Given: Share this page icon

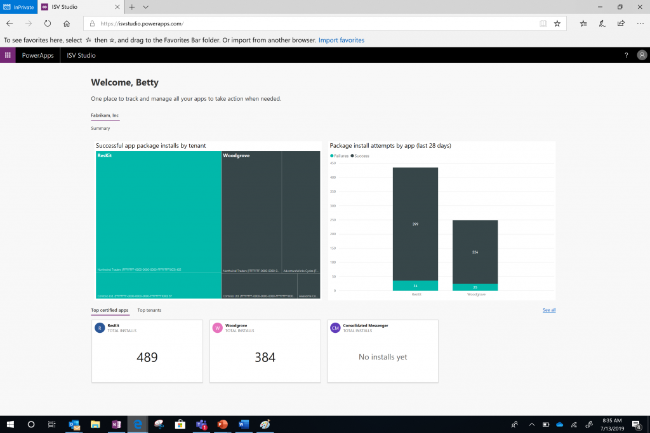Looking at the screenshot, I should 621,23.
